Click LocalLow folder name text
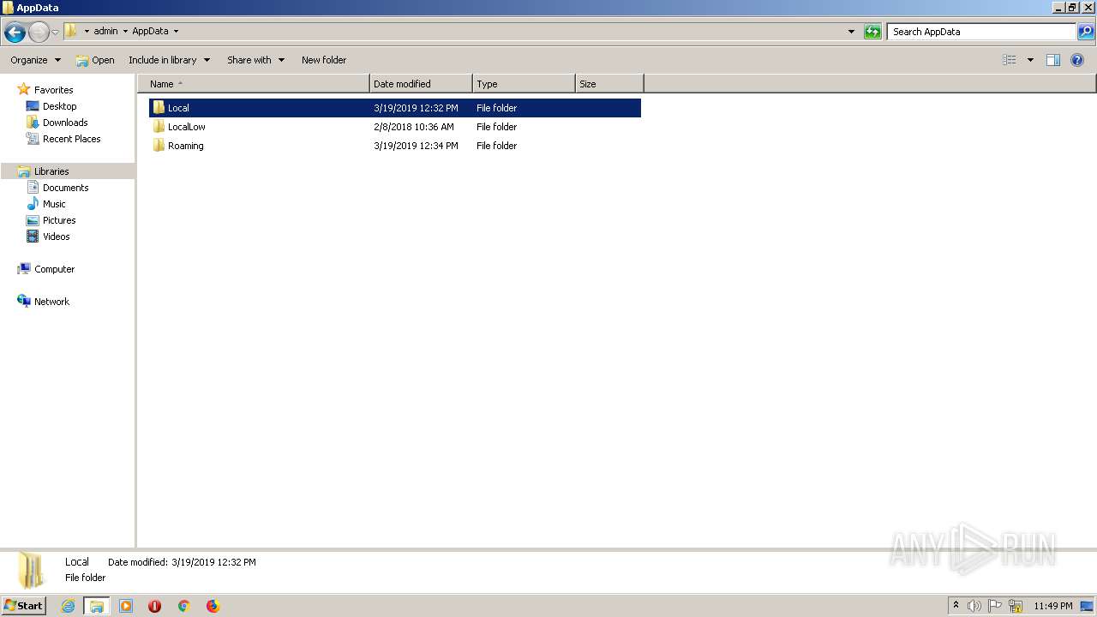 [x=187, y=127]
